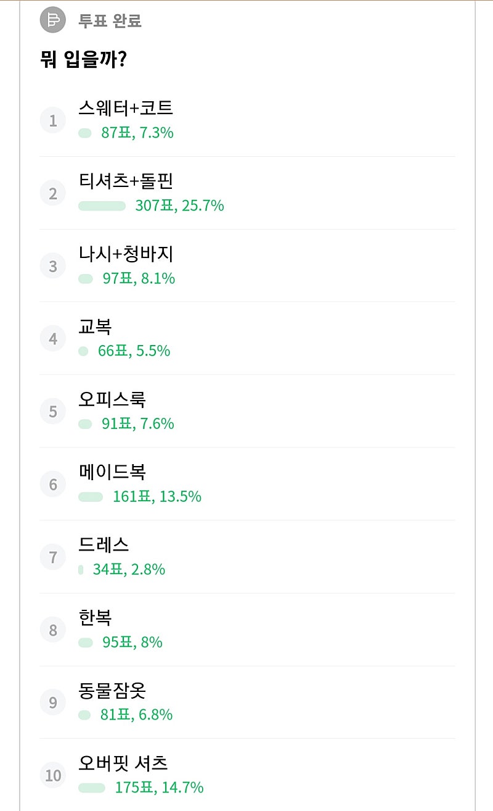Tap the 투표 완료 status label

tap(110, 21)
